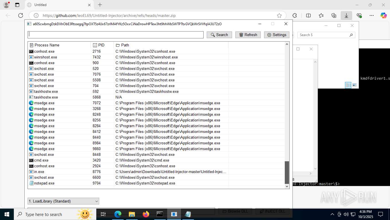
Task: Select svchost.exe with PID 6600
Action: 156,177
